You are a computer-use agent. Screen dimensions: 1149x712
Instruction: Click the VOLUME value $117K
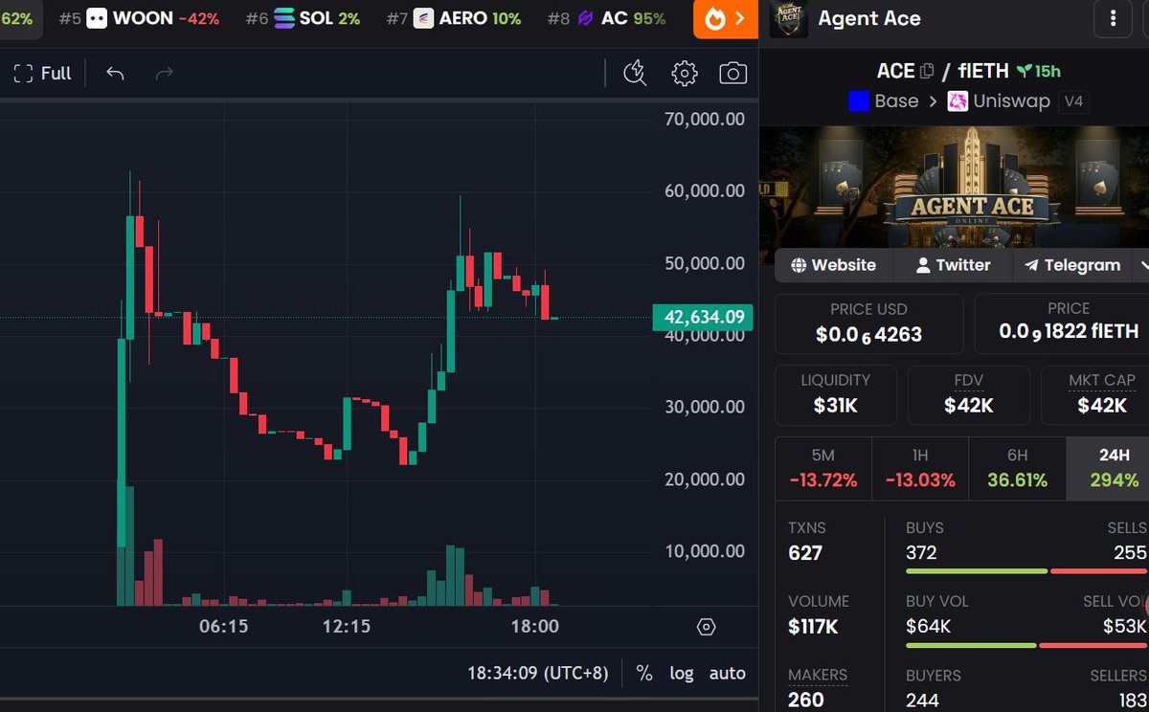[x=813, y=627]
